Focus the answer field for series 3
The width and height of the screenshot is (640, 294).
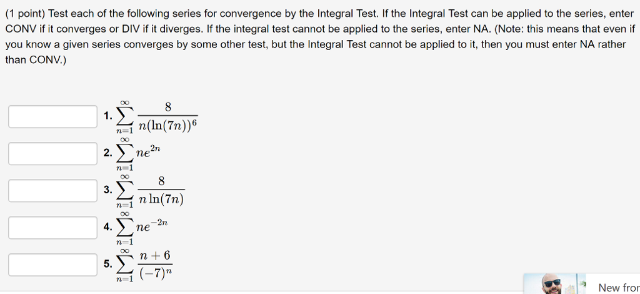pyautogui.click(x=53, y=190)
